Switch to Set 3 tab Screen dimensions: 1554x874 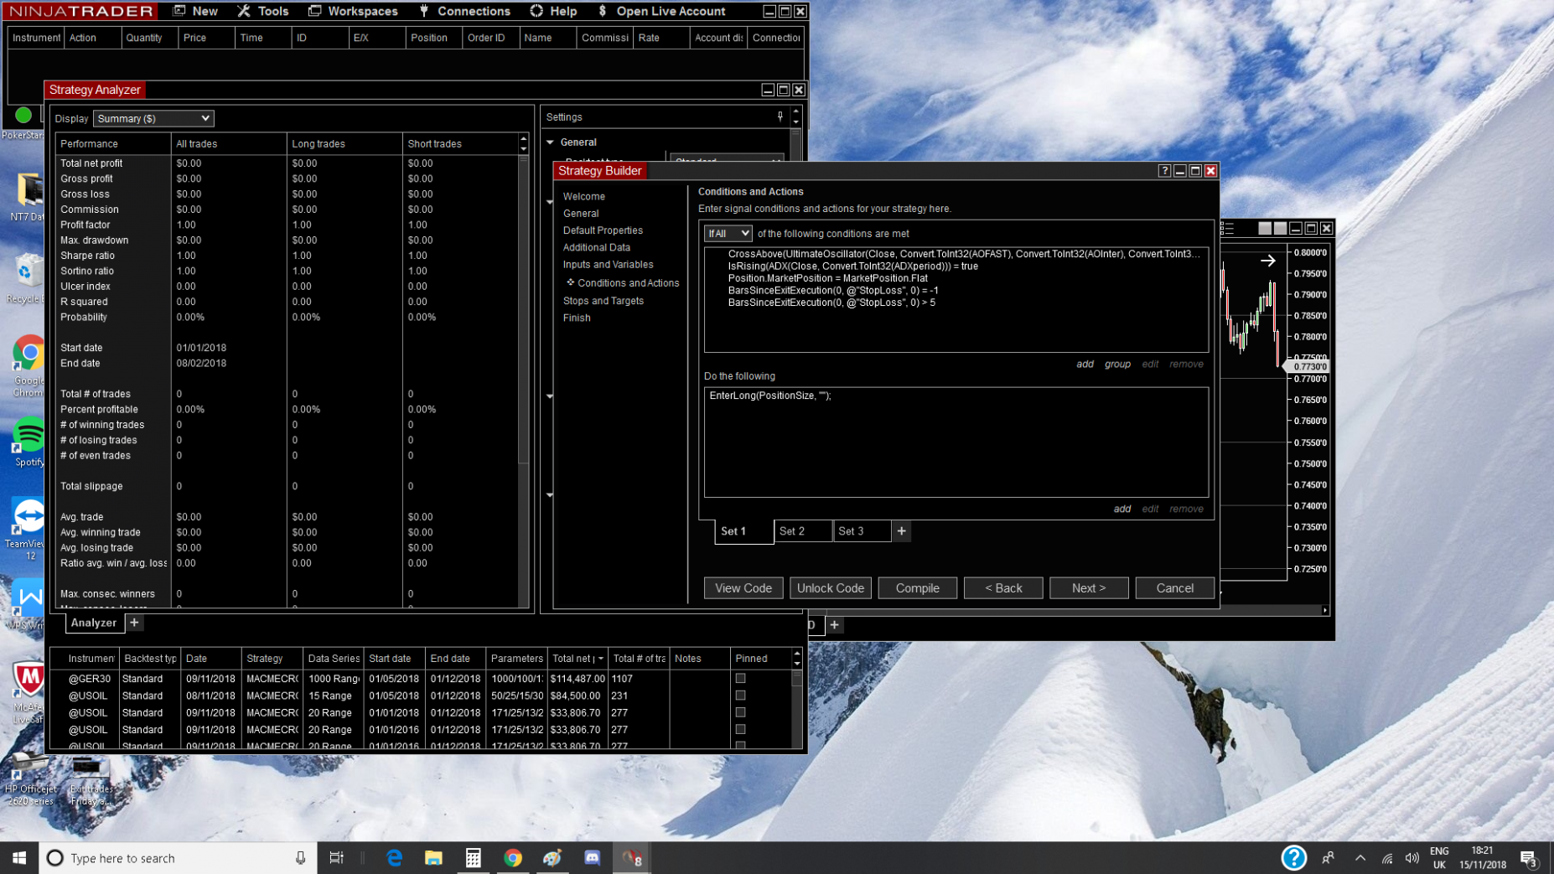point(862,531)
